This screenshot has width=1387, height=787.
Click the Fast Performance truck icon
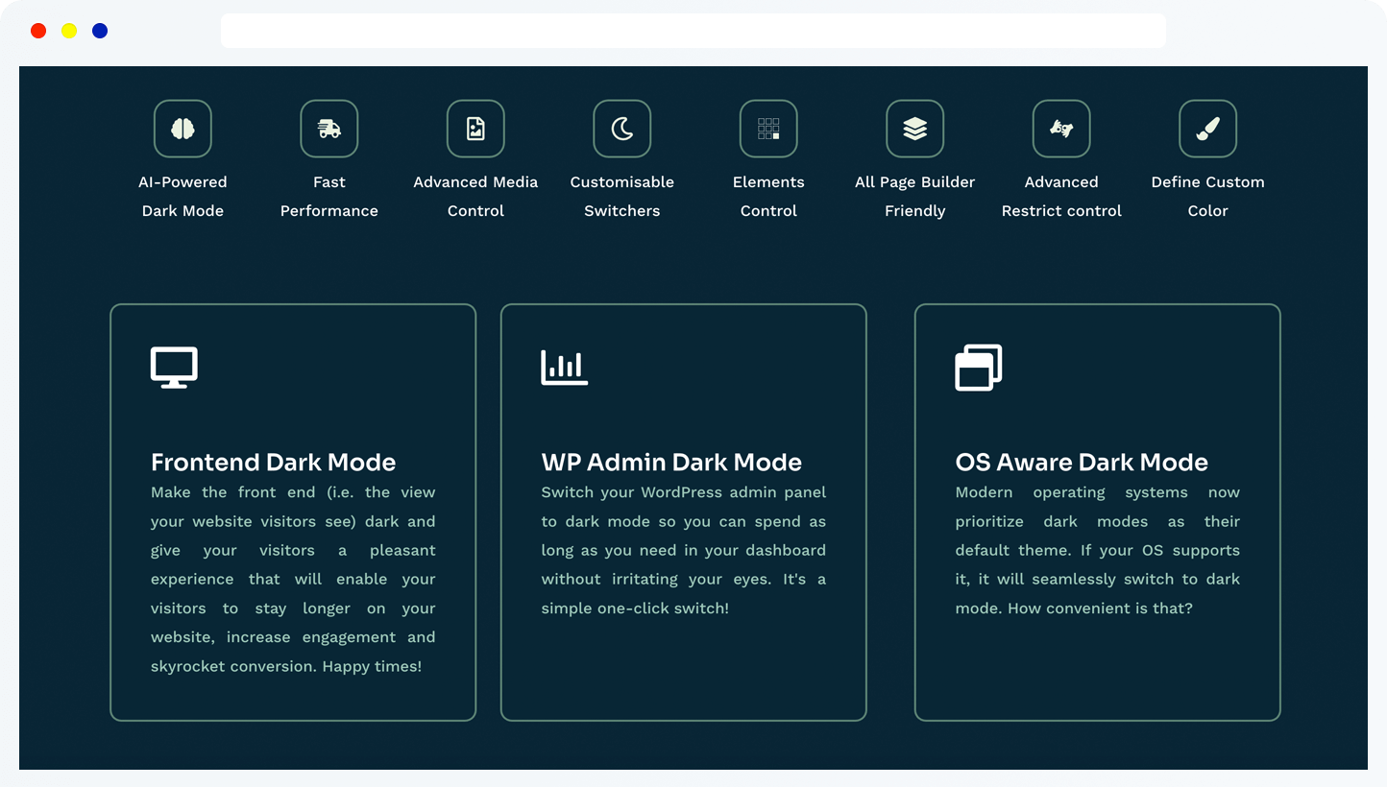coord(329,129)
